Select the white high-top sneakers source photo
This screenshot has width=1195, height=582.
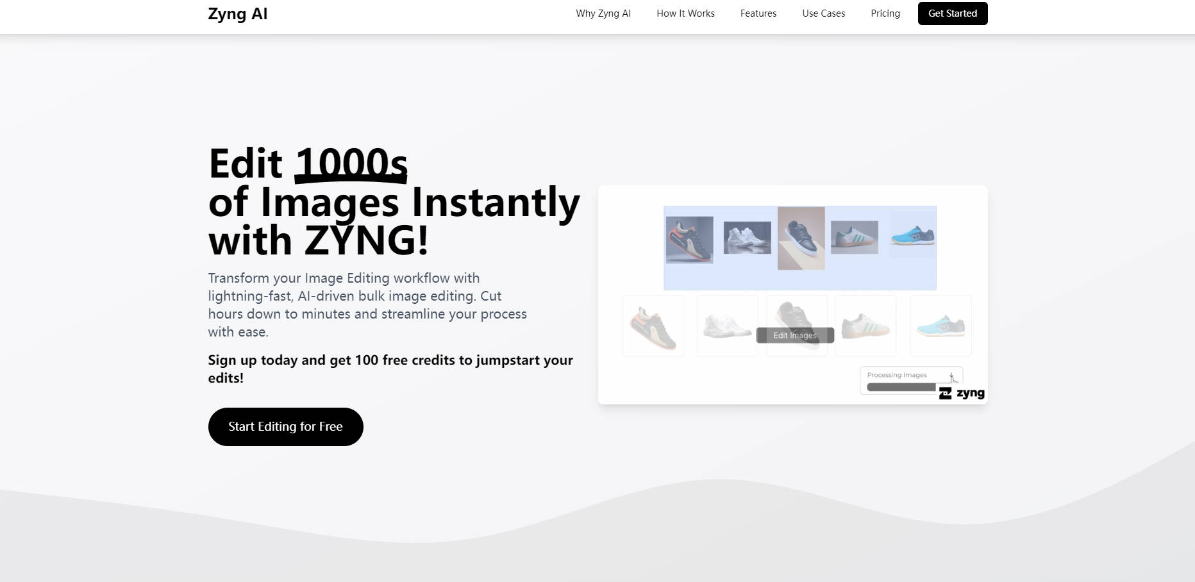click(x=747, y=238)
